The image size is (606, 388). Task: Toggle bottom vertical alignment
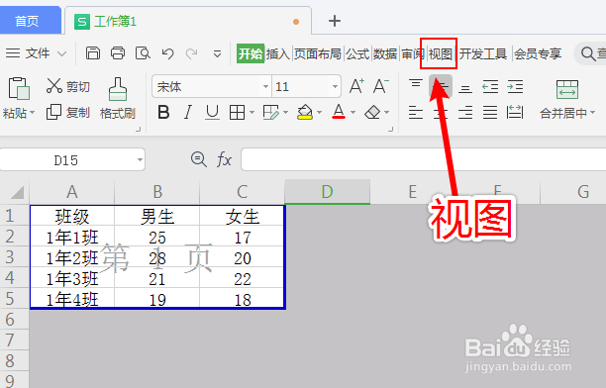[465, 88]
